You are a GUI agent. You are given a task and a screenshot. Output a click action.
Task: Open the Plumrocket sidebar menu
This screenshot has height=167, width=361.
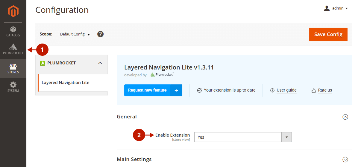tap(13, 50)
